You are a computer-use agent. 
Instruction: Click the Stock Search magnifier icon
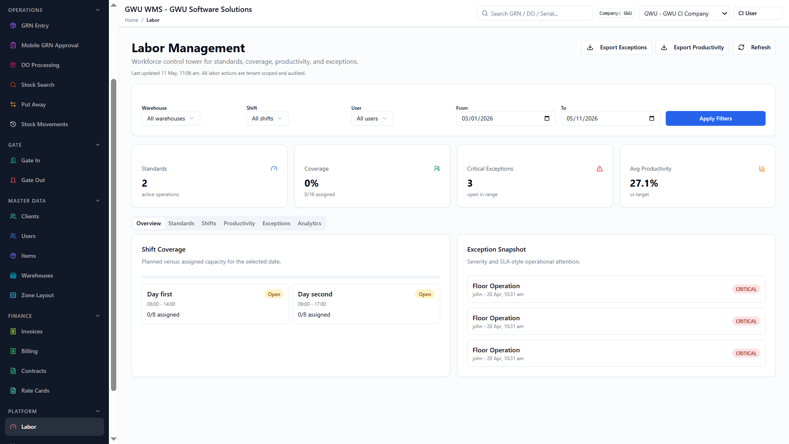13,85
